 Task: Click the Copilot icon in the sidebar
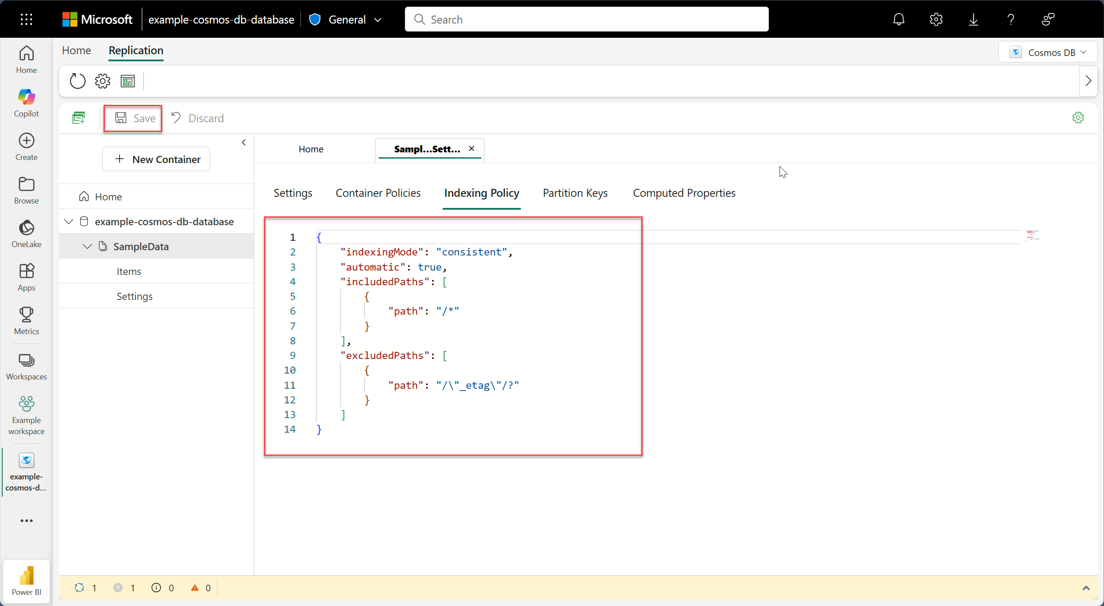[x=26, y=103]
